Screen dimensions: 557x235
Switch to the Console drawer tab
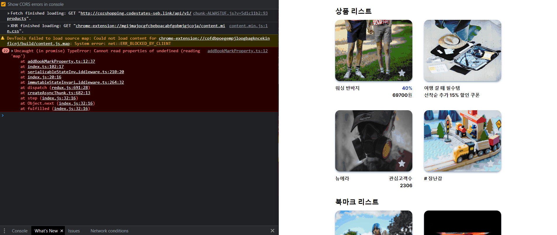(20, 231)
